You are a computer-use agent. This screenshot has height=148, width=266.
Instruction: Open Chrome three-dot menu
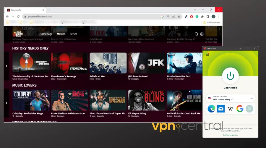(219, 17)
